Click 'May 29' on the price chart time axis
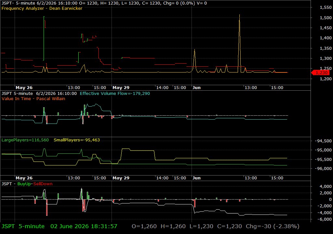This screenshot has height=234, width=333. coord(121,88)
